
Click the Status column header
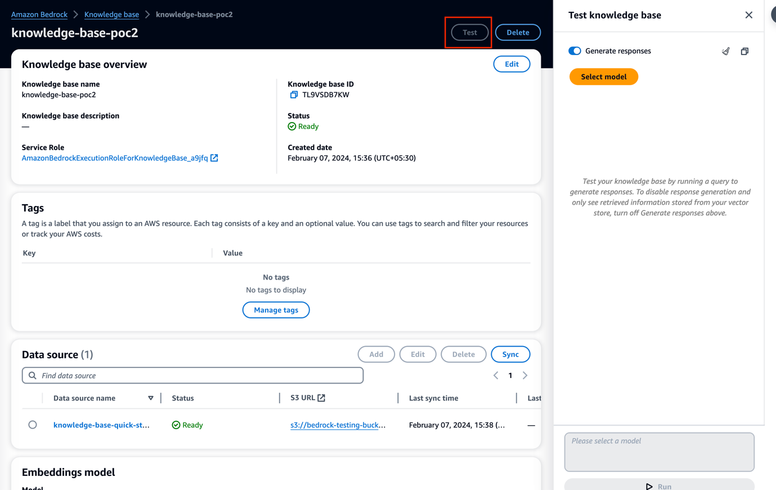click(x=183, y=398)
